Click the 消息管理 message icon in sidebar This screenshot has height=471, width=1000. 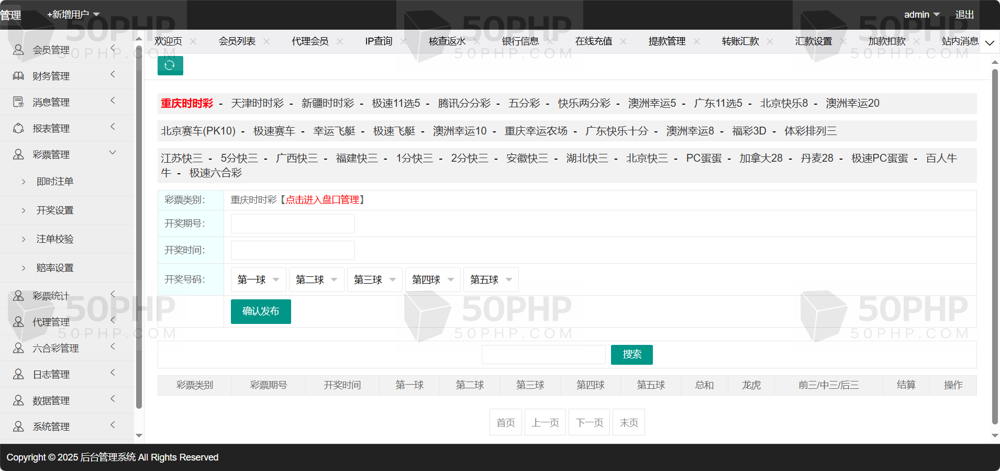coord(18,102)
